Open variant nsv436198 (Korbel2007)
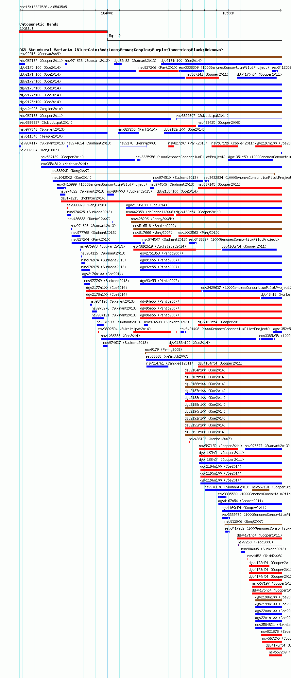Screen dimensions: 291x678 click(x=211, y=439)
